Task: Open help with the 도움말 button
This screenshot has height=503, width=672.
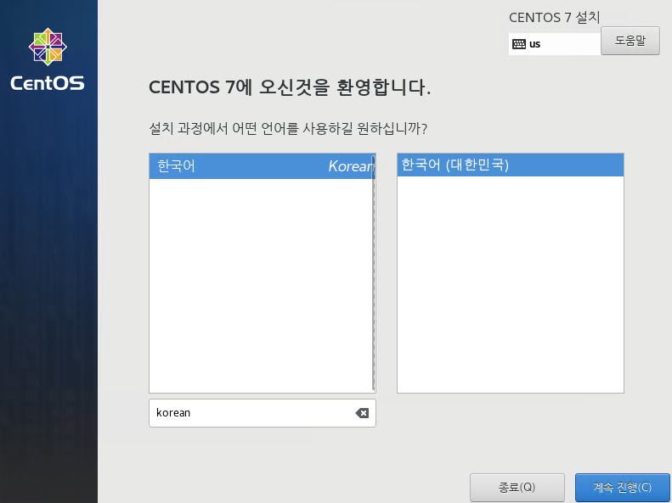Action: [x=630, y=41]
